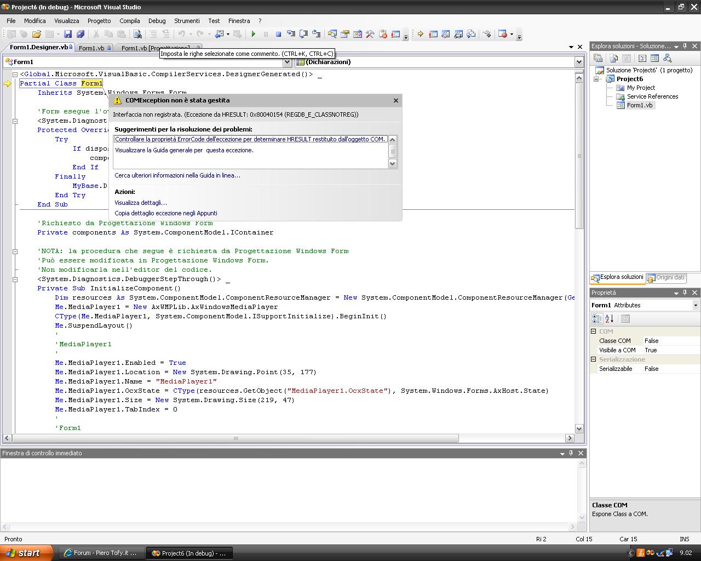
Task: Collapse the Dispose Sub code outline region
Action: pos(15,121)
